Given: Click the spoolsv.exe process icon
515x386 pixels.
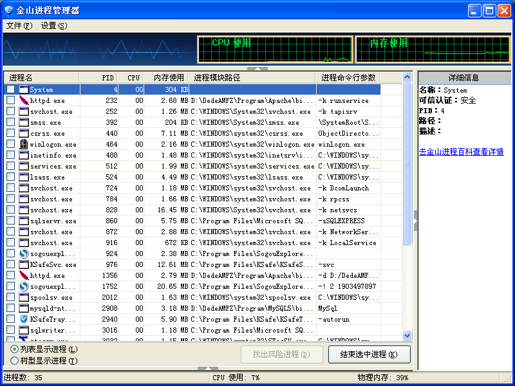Looking at the screenshot, I should pyautogui.click(x=24, y=297).
